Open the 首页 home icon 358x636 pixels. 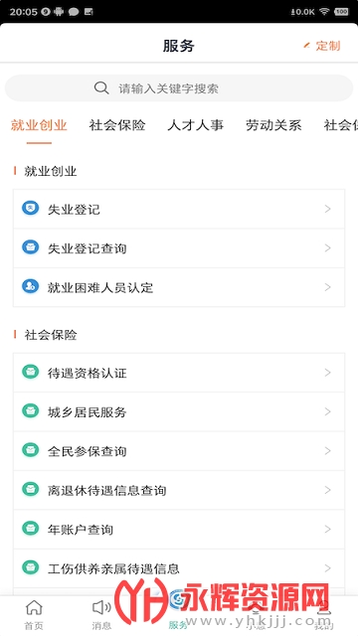[34, 608]
